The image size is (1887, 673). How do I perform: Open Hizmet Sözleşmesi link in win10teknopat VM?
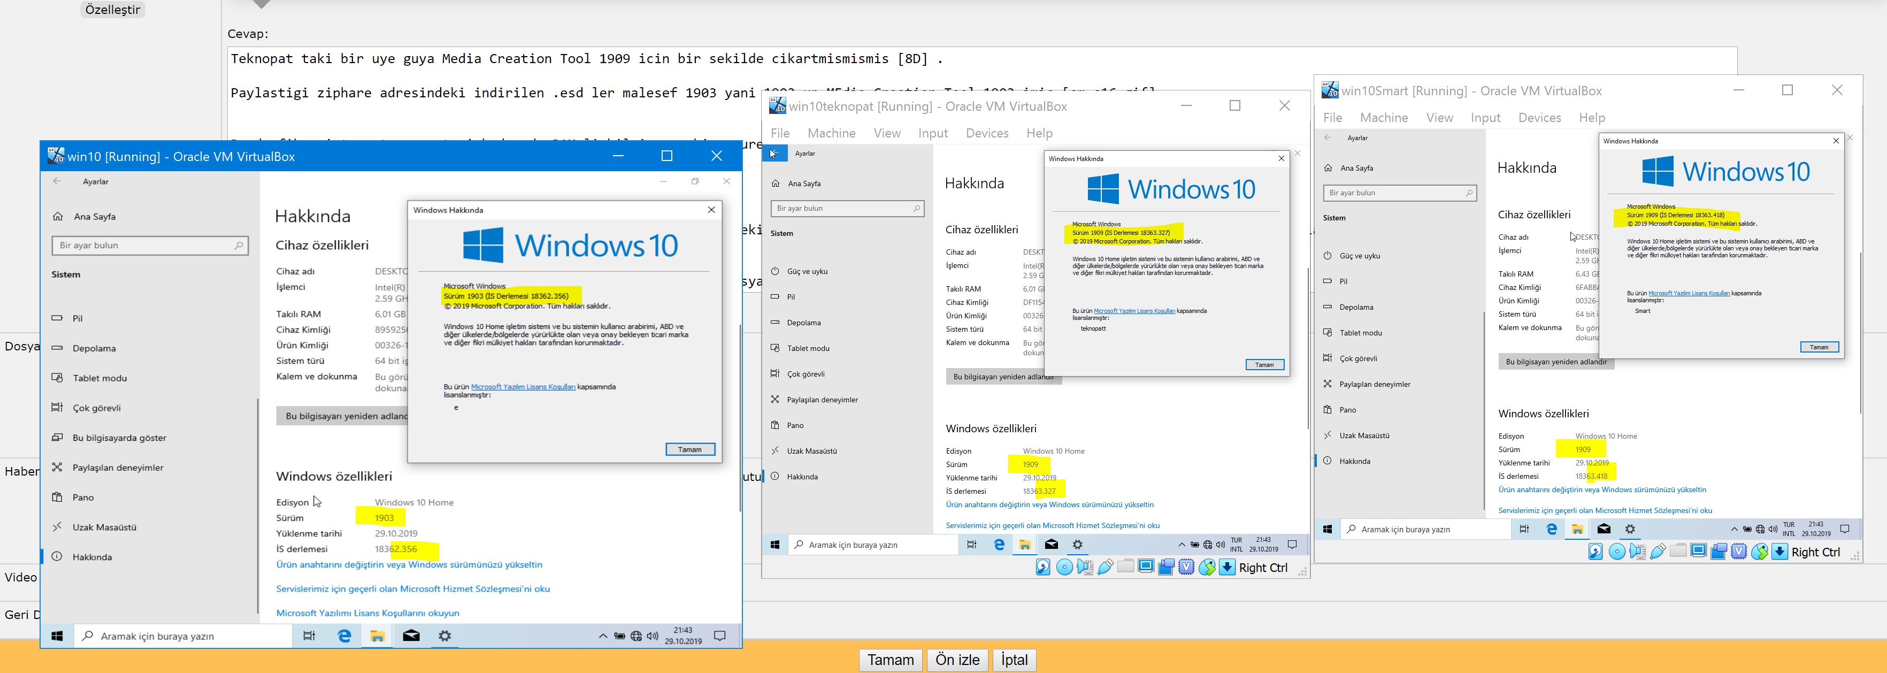[x=1053, y=525]
